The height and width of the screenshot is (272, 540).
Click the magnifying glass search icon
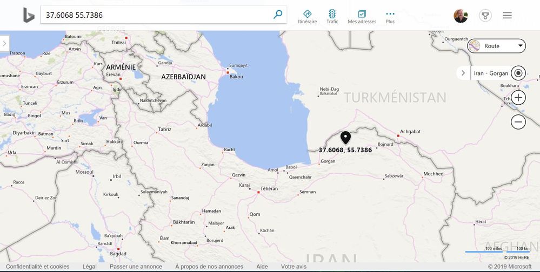[278, 15]
